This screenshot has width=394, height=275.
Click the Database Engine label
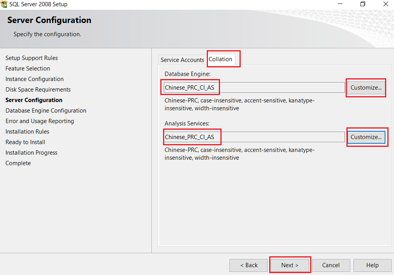click(188, 74)
